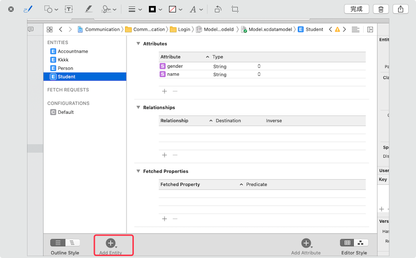Pick the border color swatch
Viewport: 416px width, 258px height.
point(155,9)
